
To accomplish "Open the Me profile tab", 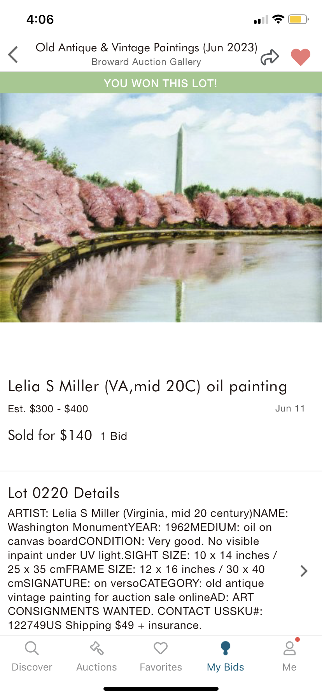I will coord(289,657).
